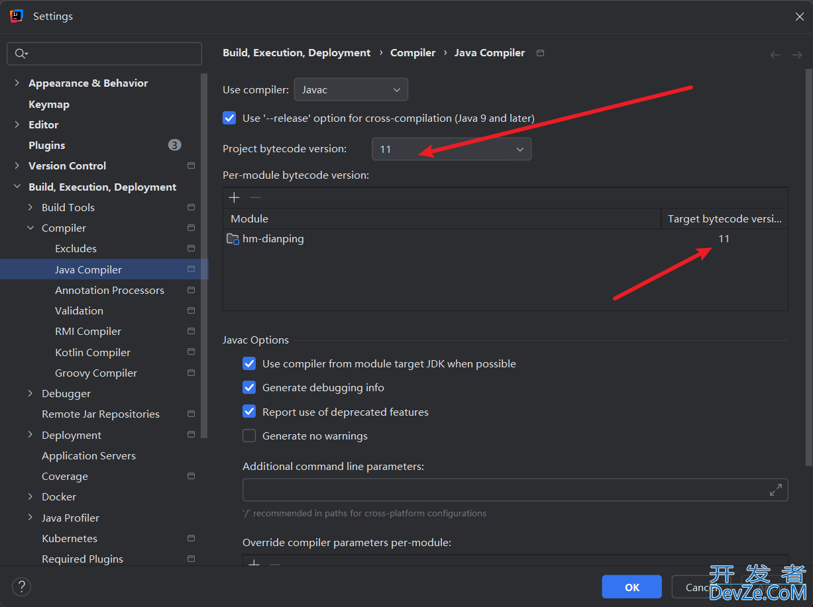Click the OK button
The height and width of the screenshot is (607, 813).
pyautogui.click(x=632, y=587)
